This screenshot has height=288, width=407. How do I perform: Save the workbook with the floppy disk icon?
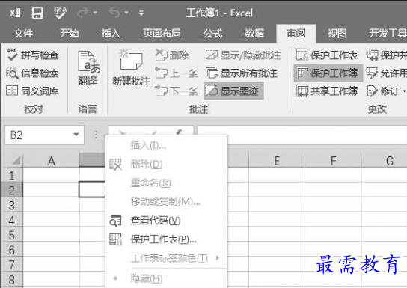point(37,13)
